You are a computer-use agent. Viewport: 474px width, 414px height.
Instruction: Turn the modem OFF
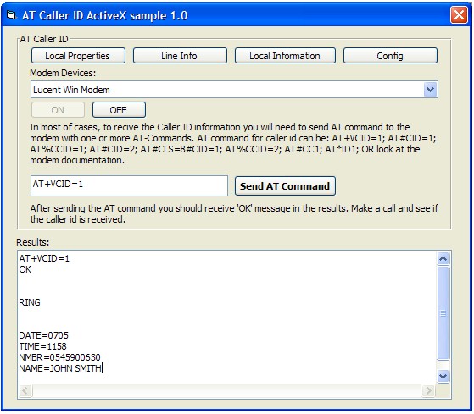(x=119, y=110)
